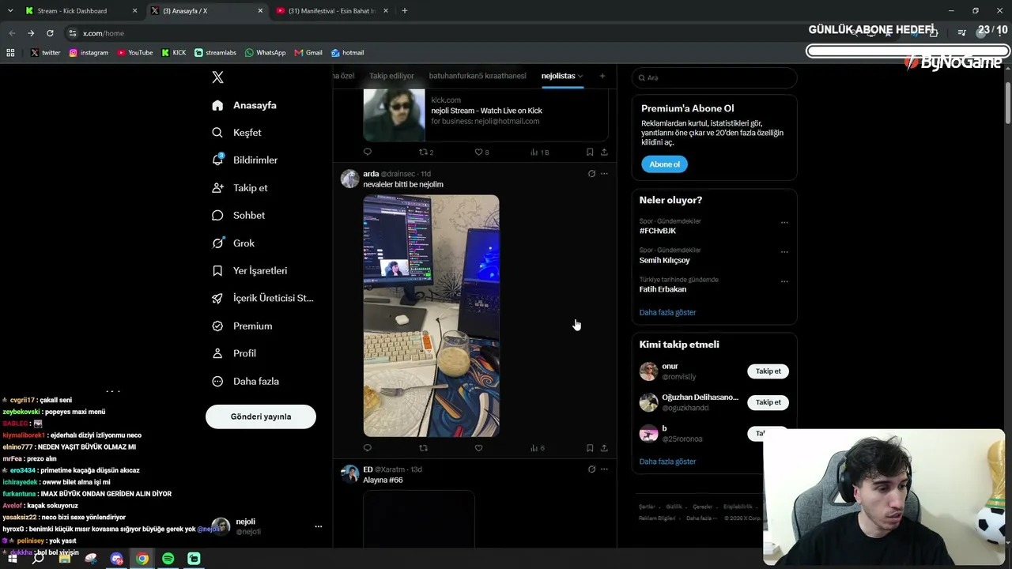The image size is (1012, 569).
Task: Open the streamlabs bookmark
Action: click(216, 53)
